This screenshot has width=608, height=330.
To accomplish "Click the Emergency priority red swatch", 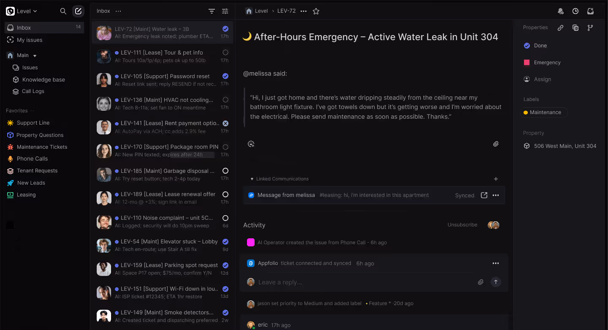I will coord(527,63).
